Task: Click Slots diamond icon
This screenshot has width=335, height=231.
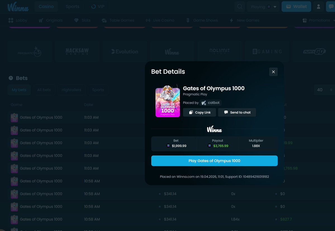Action: tap(76, 20)
